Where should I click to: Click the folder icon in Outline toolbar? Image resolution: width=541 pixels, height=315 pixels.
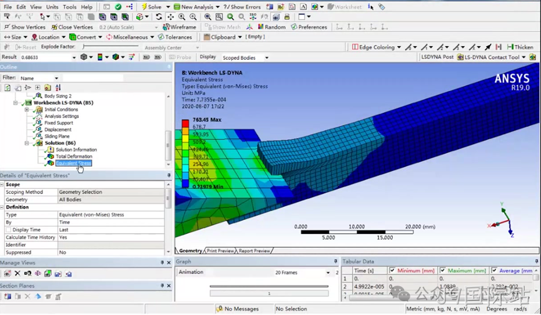48,87
